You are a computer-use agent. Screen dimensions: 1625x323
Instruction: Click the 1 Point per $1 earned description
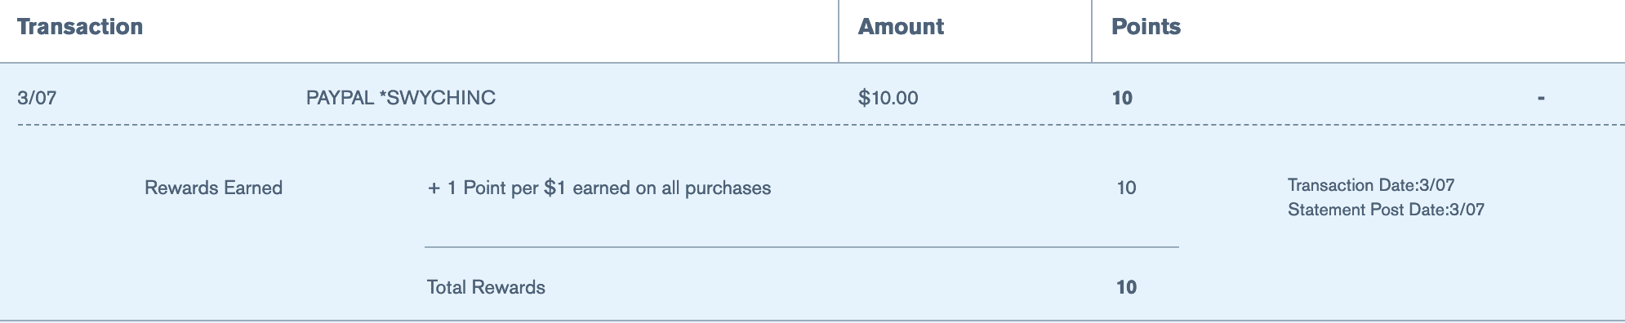pos(609,188)
